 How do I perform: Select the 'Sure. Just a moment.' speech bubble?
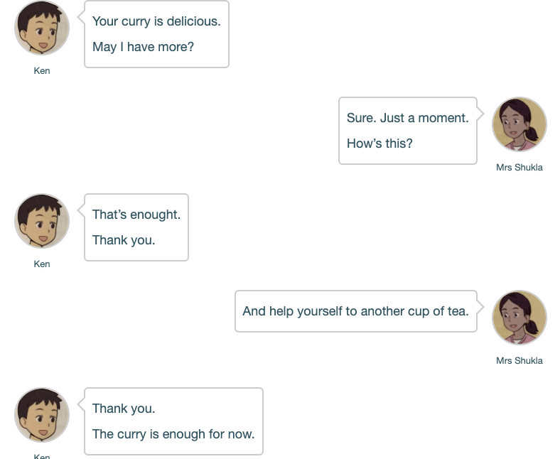point(408,131)
